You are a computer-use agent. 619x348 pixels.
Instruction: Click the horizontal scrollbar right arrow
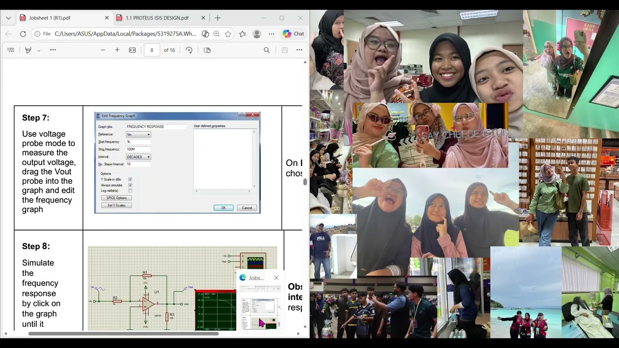298,333
